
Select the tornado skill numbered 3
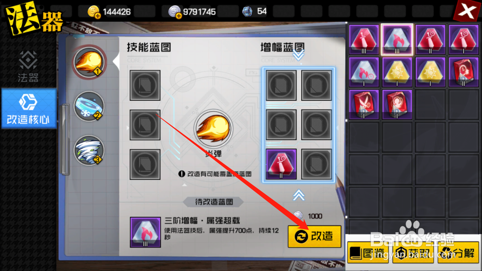click(89, 150)
